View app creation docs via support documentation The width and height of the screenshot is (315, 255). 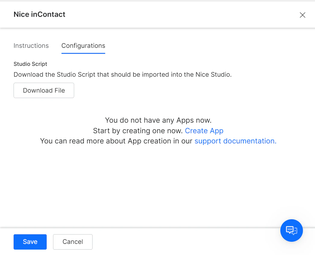pos(234,141)
